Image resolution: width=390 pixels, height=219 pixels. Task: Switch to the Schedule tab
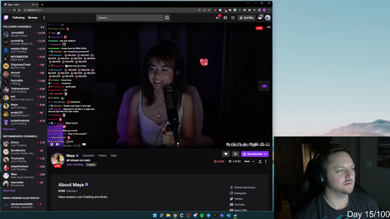coord(88,156)
